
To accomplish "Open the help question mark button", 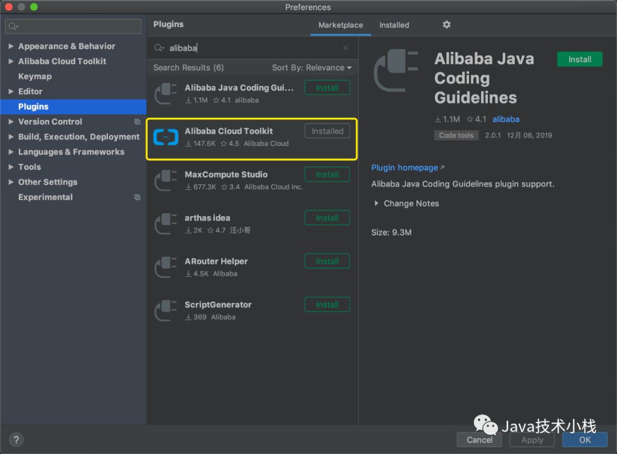I will click(x=16, y=440).
